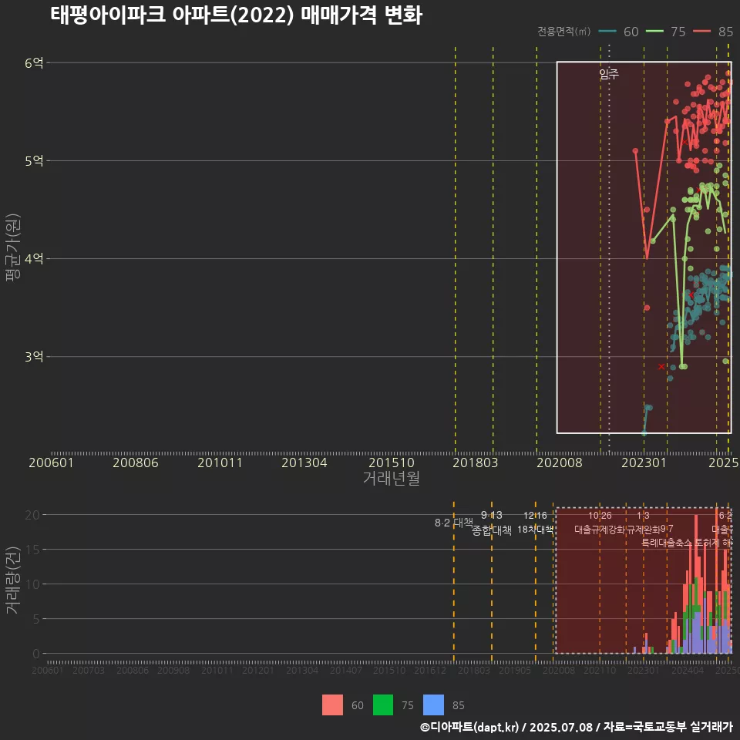This screenshot has height=740, width=740.
Task: Click the chart title 태평아이파크 아파트(2022) 매매가격 변화
Action: point(236,15)
